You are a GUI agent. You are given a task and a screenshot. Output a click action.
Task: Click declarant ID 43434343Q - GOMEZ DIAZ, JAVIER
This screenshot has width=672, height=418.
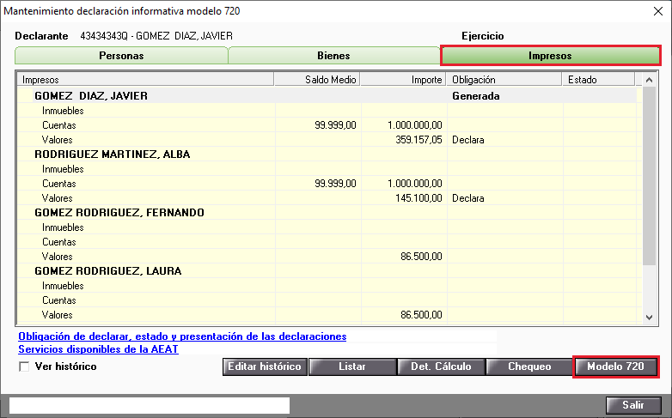156,36
